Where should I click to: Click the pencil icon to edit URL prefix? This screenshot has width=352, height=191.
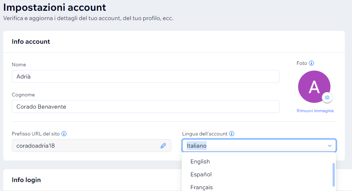pyautogui.click(x=163, y=145)
